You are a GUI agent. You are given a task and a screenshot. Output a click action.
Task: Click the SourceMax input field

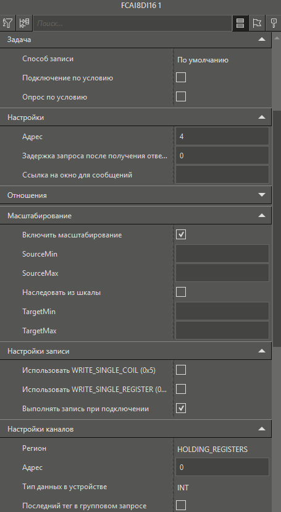tap(222, 273)
